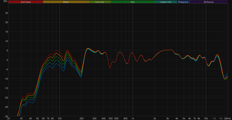232x120 pixels.
Task: Select the Brilliance band label
Action: coord(209,2)
